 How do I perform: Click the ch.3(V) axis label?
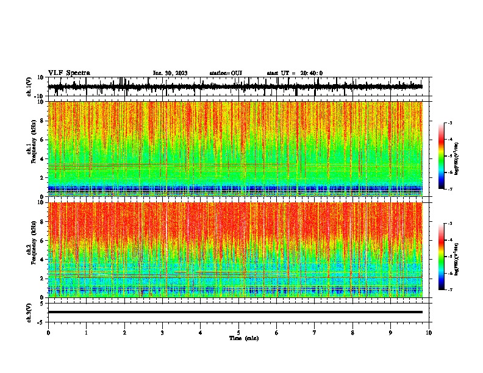pos(29,313)
